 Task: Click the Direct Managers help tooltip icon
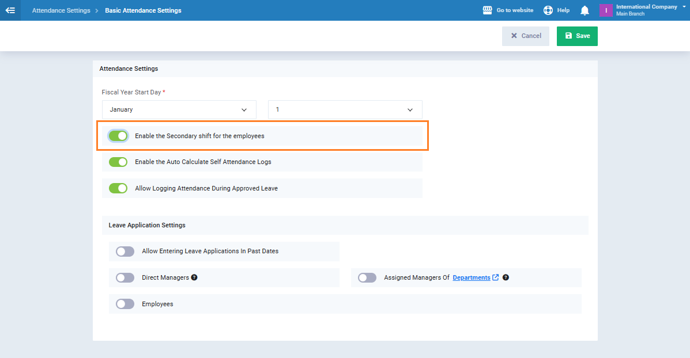(194, 277)
